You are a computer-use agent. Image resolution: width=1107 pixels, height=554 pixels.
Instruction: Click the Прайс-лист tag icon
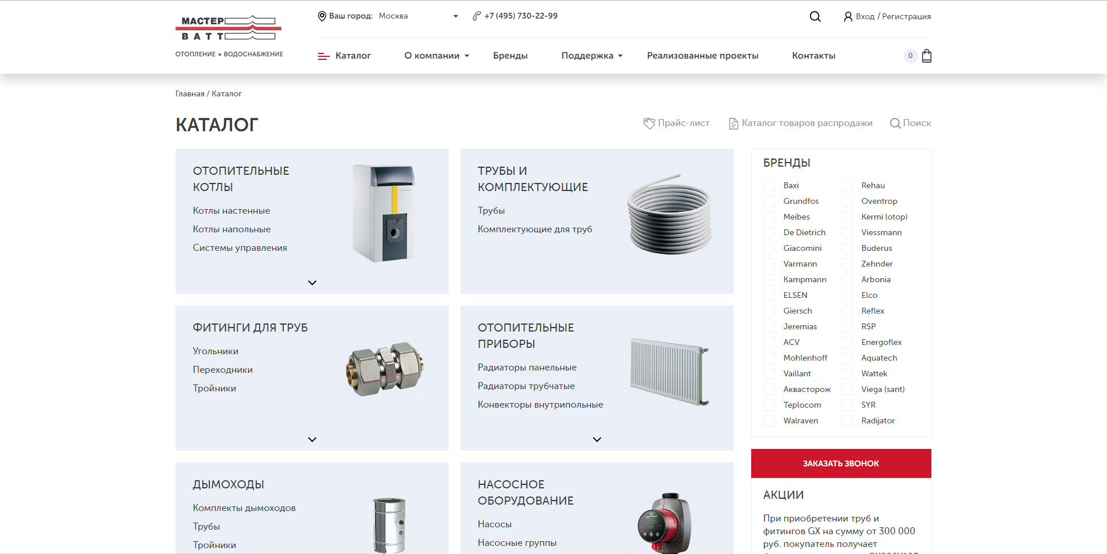(649, 123)
